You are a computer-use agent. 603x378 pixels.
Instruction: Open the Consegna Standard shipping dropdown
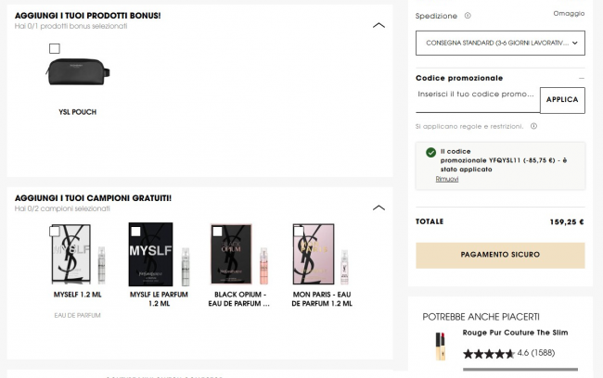click(x=500, y=43)
